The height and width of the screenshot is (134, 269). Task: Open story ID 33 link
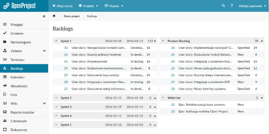coord(66,48)
